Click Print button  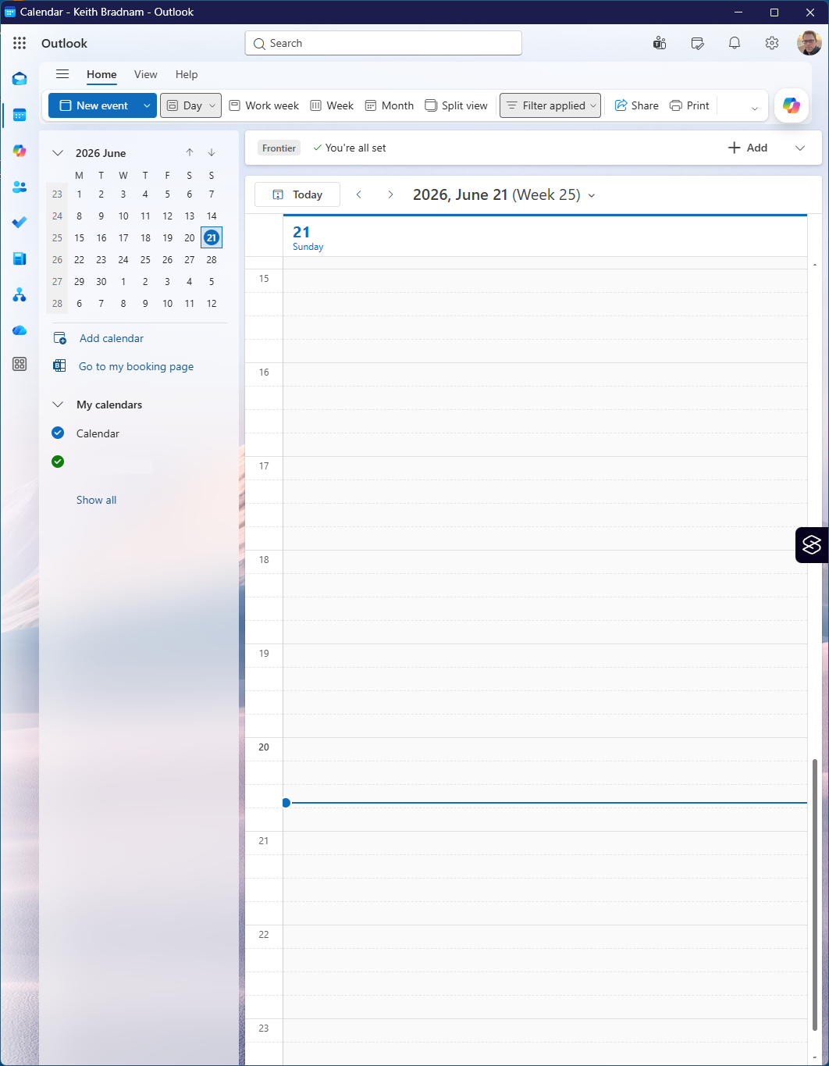point(690,105)
